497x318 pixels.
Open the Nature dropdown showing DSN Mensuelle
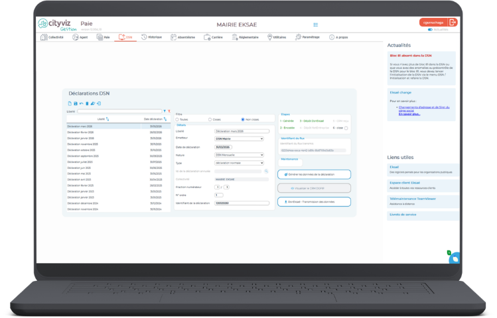click(x=239, y=154)
